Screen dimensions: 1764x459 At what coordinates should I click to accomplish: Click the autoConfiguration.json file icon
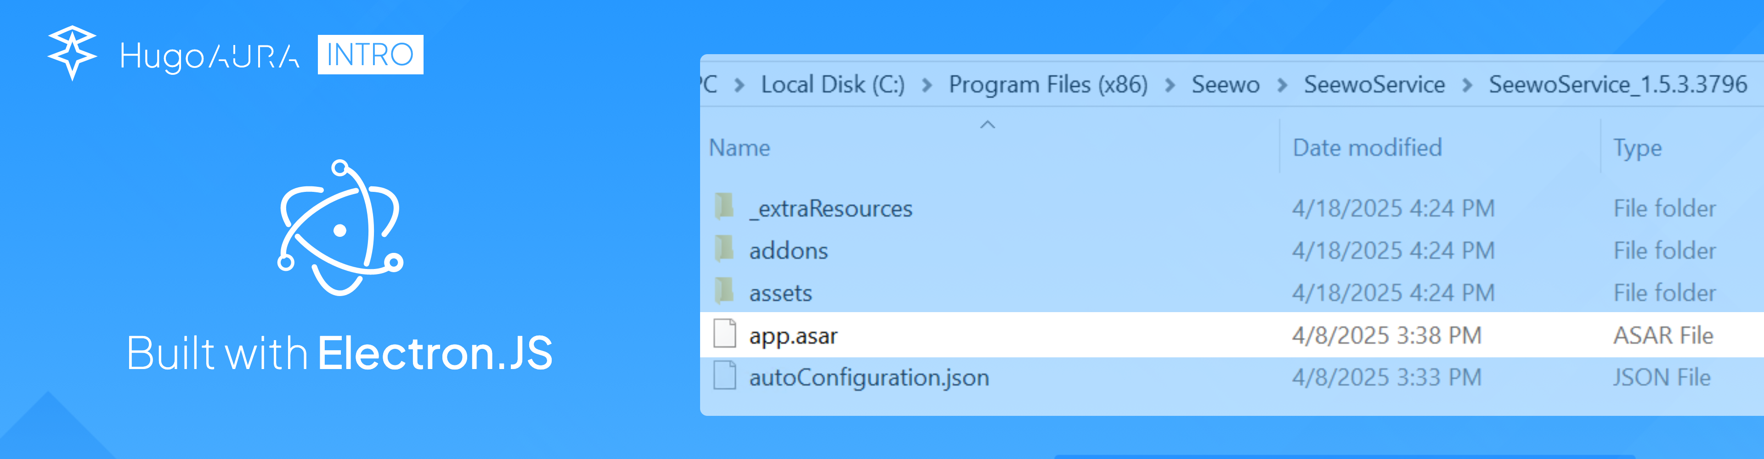click(724, 376)
